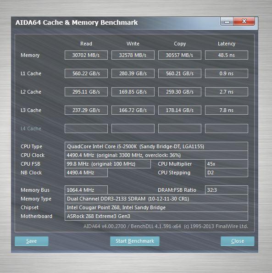The image size is (272, 273).
Task: Click empty L4 Cache Read field
Action: pos(86,128)
